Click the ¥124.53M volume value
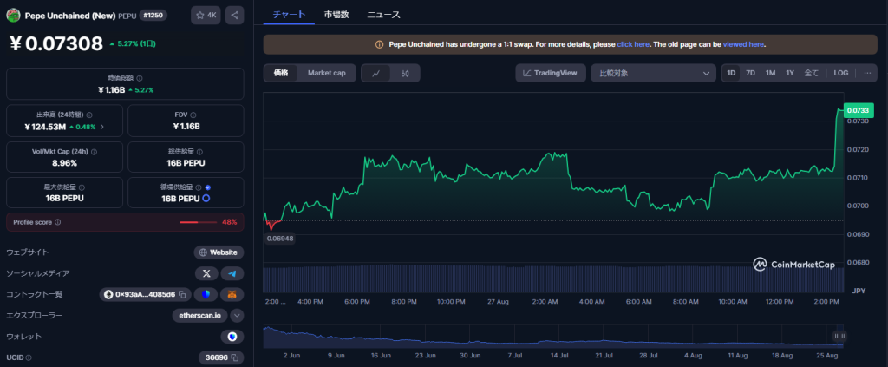888x367 pixels. click(45, 127)
